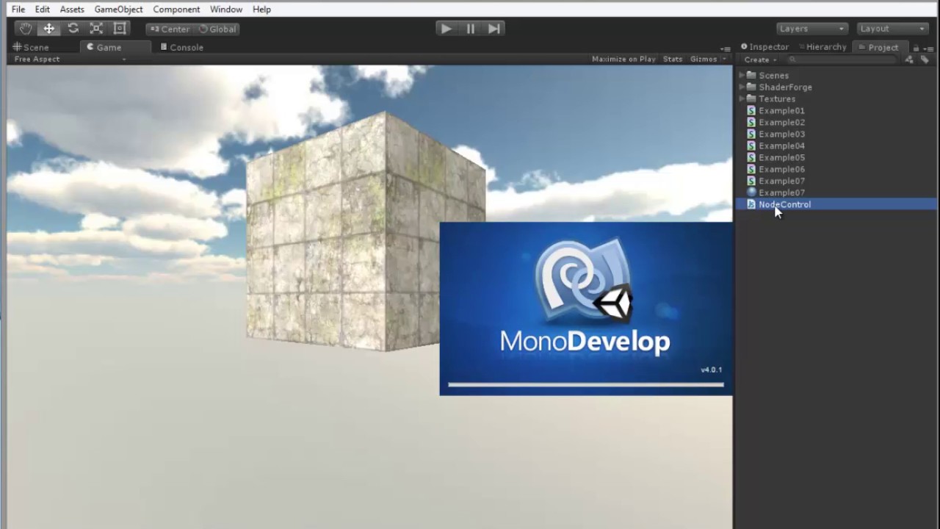Viewport: 940px width, 529px height.
Task: Open the Create menu in Project panel
Action: pos(759,60)
